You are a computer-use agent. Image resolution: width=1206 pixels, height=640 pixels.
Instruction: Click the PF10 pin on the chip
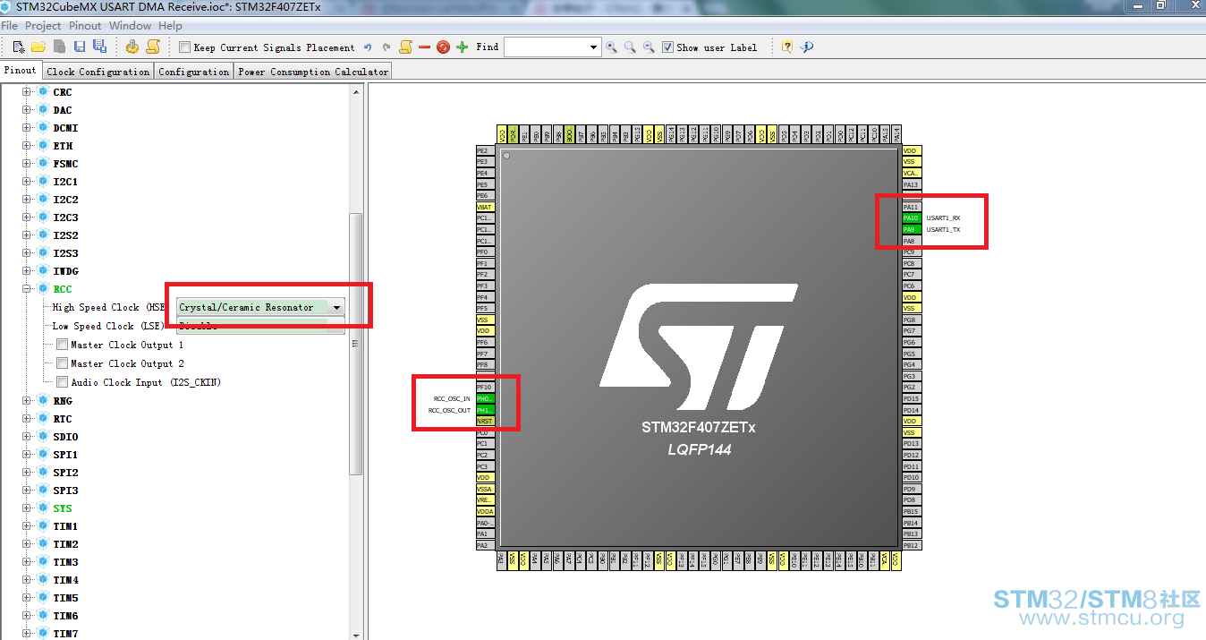tap(485, 387)
